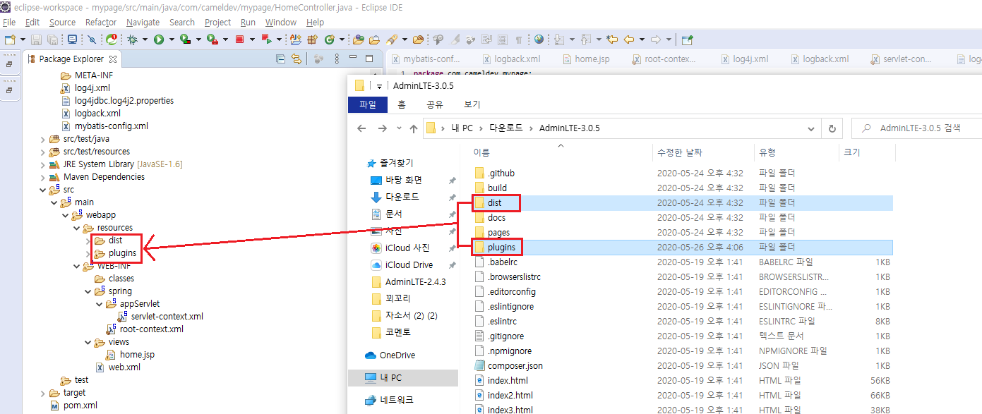
Task: Select composer.json in the file list
Action: (x=515, y=366)
